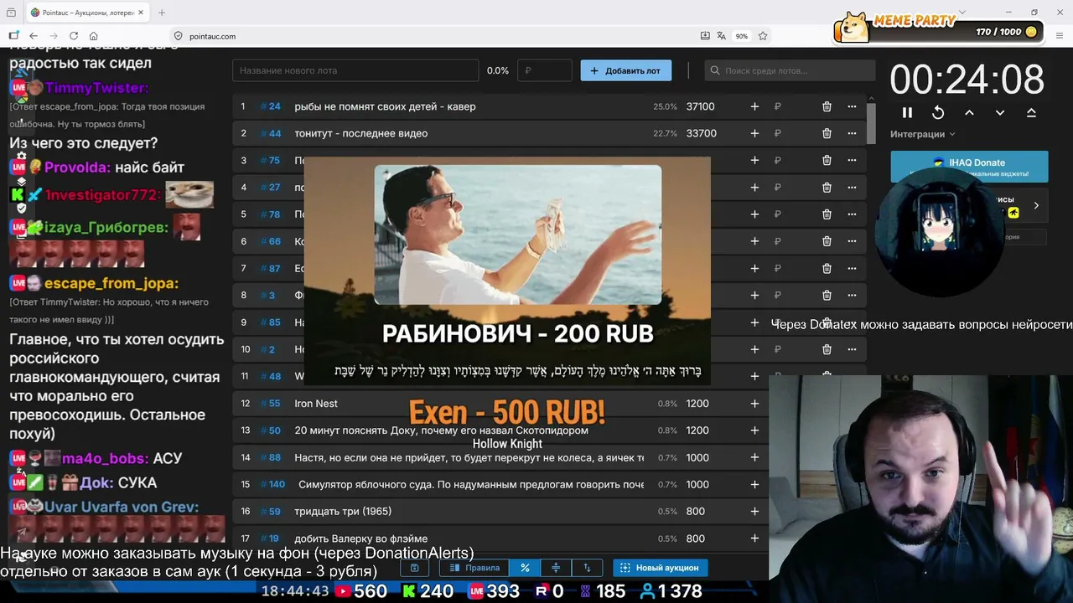Image resolution: width=1073 pixels, height=603 pixels.
Task: Toggle the percent display button
Action: coord(525,568)
